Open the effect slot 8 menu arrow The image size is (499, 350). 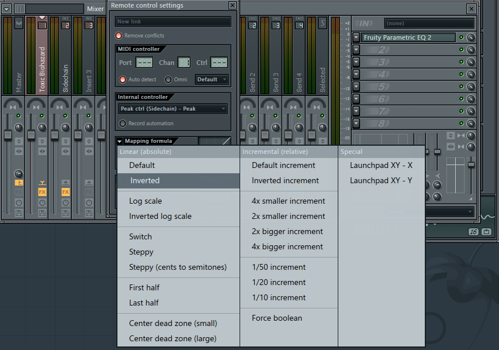pyautogui.click(x=356, y=123)
